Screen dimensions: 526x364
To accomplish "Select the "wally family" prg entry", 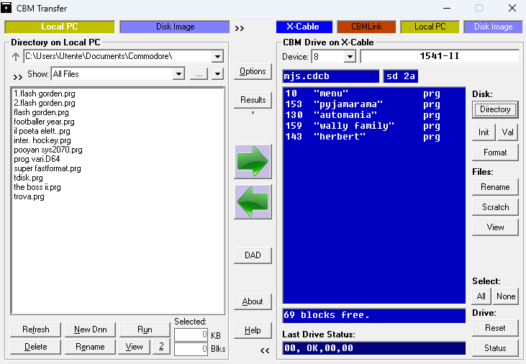I will pos(374,126).
